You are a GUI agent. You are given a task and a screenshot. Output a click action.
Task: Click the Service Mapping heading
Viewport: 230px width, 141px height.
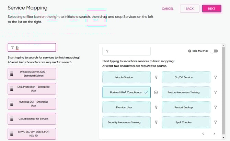click(x=27, y=8)
